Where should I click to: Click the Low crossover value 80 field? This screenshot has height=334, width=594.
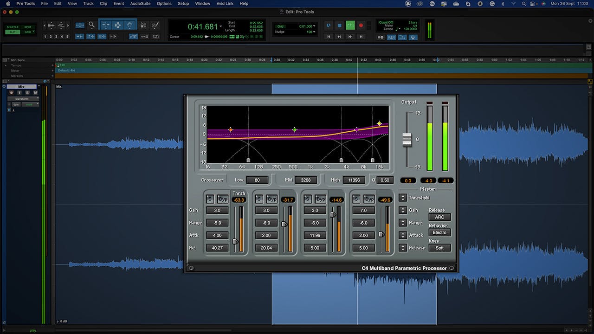[257, 180]
